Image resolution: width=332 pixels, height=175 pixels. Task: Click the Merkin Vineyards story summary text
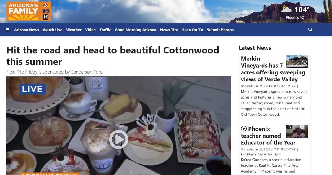(274, 103)
